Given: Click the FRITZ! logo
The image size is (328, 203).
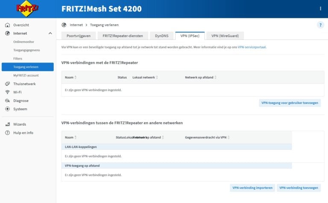Looking at the screenshot, I should point(27,9).
